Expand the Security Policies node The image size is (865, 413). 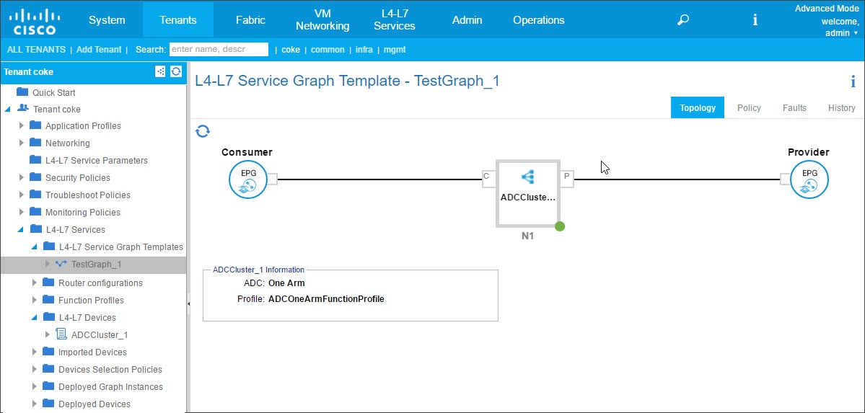[x=22, y=177]
